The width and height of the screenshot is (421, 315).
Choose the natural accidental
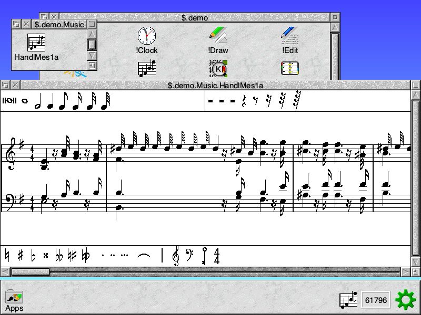pyautogui.click(x=7, y=256)
